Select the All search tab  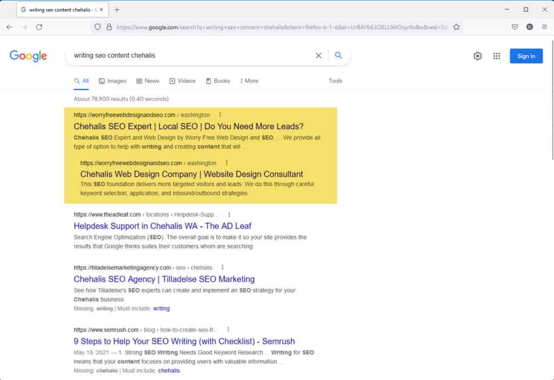tap(82, 81)
